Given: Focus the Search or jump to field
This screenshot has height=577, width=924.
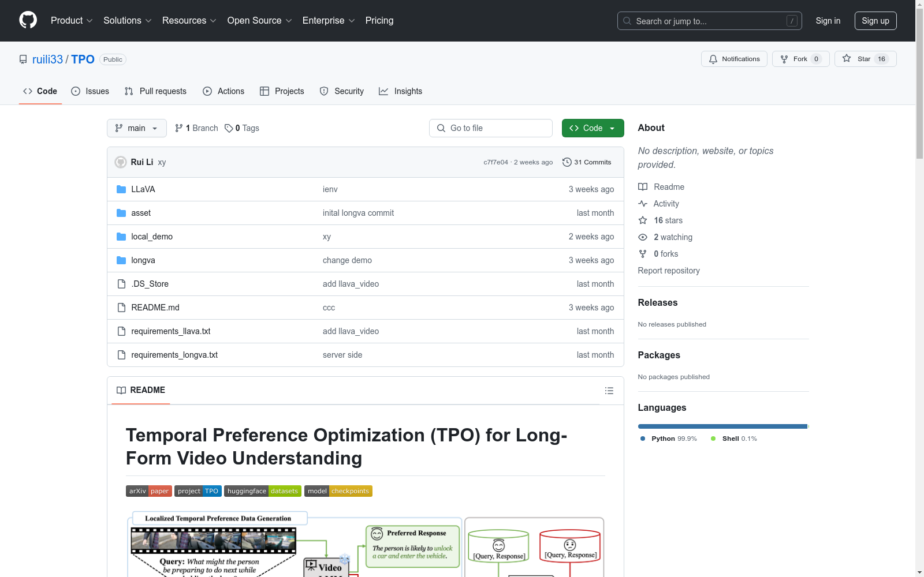Looking at the screenshot, I should 710,21.
